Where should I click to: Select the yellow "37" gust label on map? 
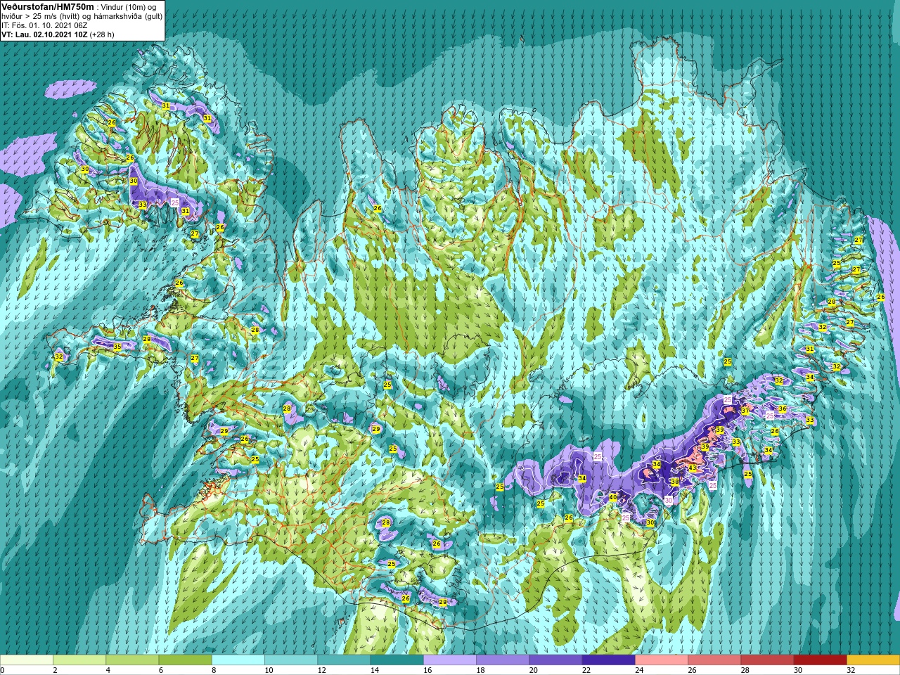coord(745,410)
